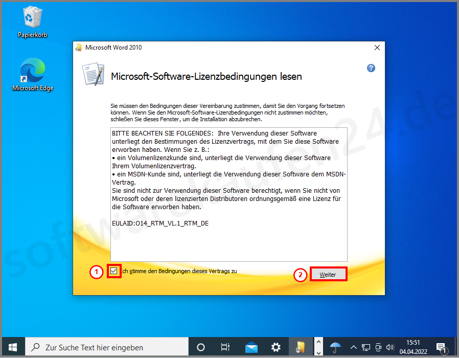Viewport: 459px width, 358px height.
Task: Click the network status tray icon
Action: [365, 347]
